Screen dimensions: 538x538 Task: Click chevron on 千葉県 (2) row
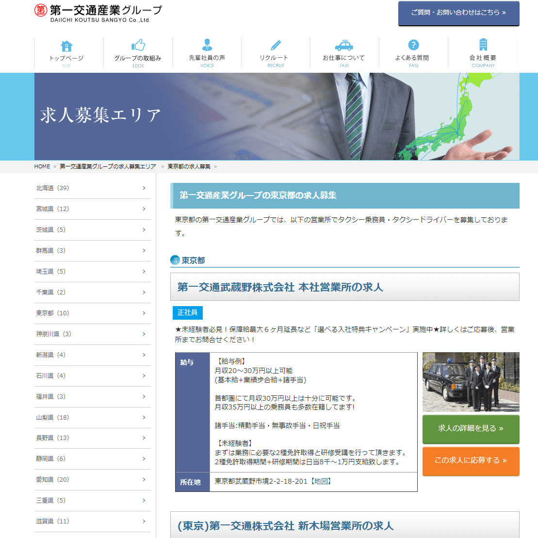point(144,293)
